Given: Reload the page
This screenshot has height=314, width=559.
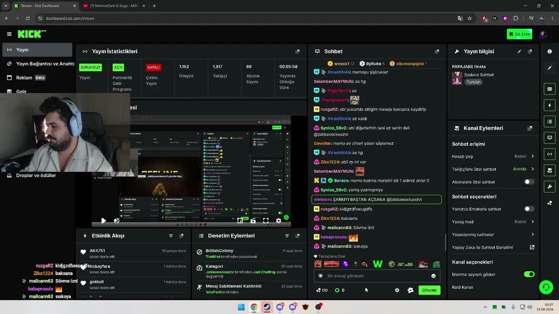Looking at the screenshot, I should pos(28,18).
